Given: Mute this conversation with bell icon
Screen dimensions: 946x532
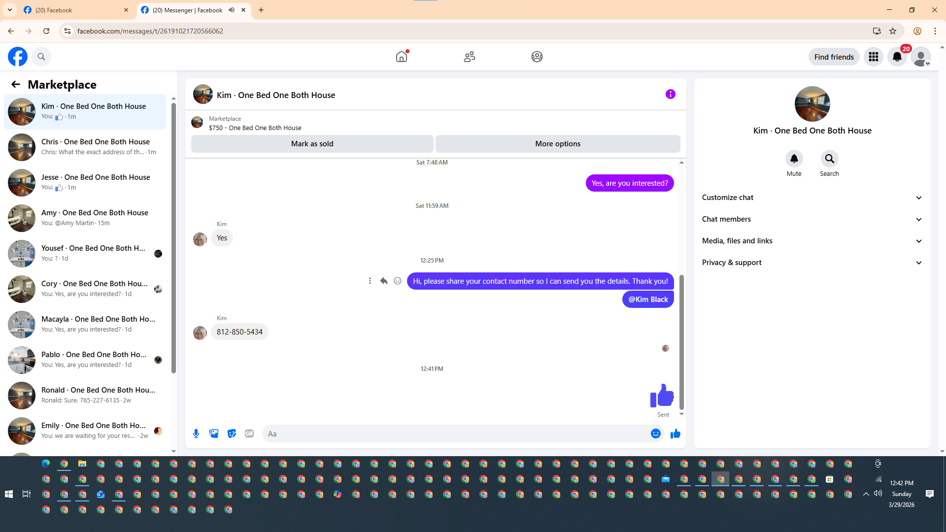Looking at the screenshot, I should pyautogui.click(x=794, y=159).
